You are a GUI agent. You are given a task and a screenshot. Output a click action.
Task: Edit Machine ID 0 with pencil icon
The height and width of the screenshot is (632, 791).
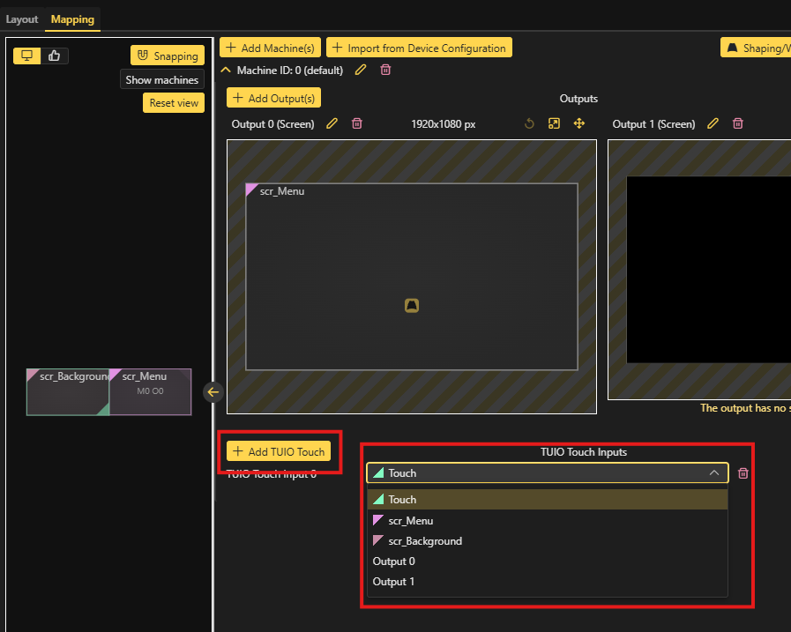pos(360,71)
